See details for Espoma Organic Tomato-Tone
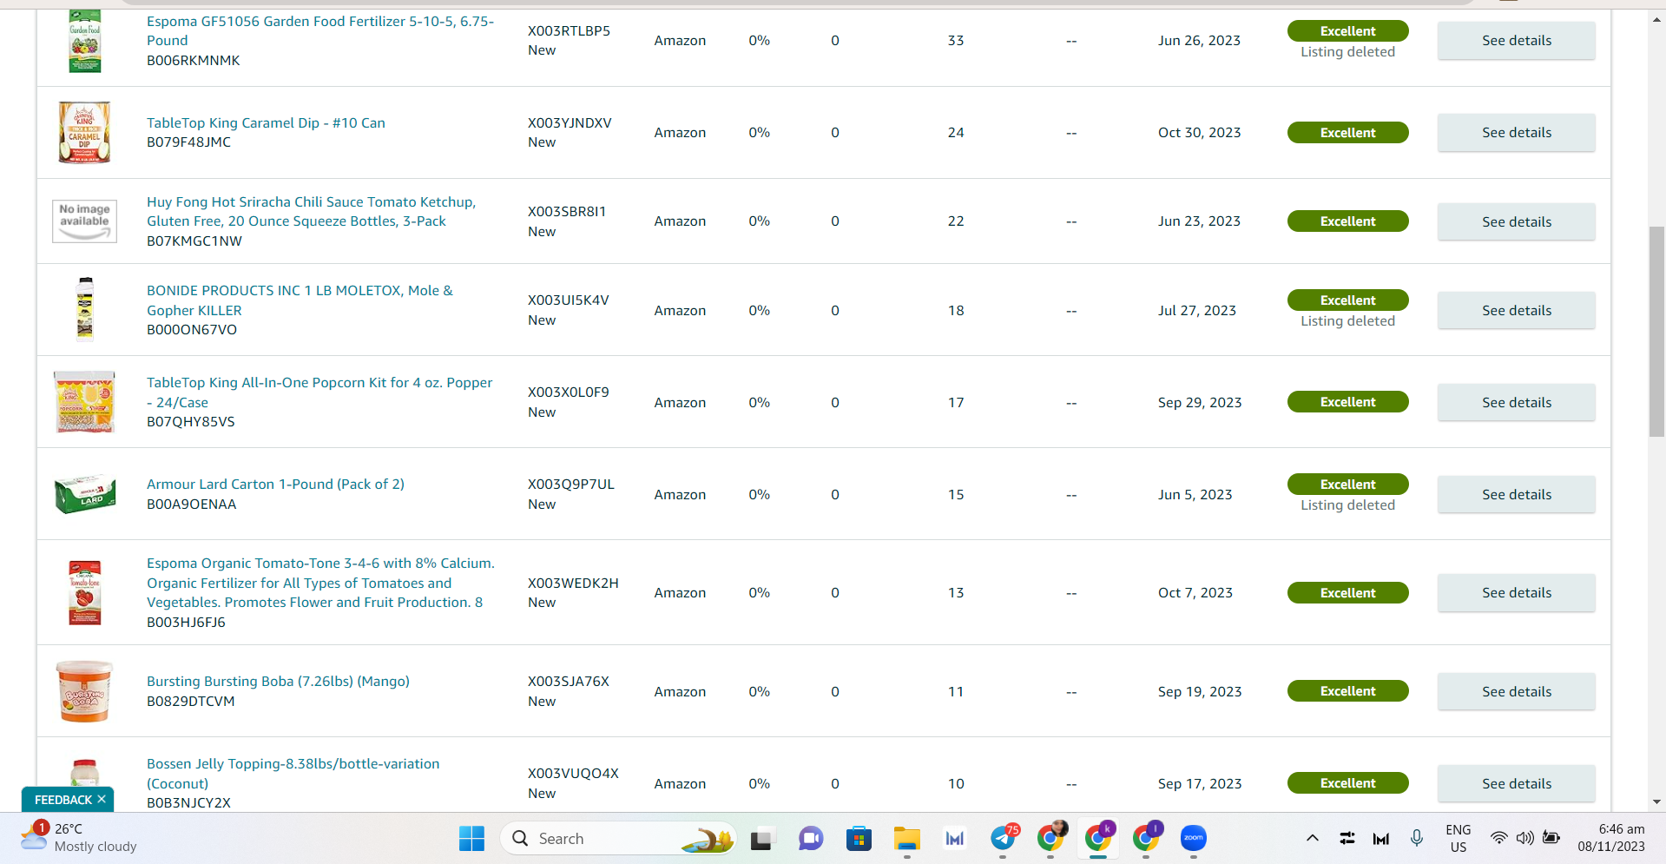This screenshot has width=1666, height=864. click(x=1516, y=592)
